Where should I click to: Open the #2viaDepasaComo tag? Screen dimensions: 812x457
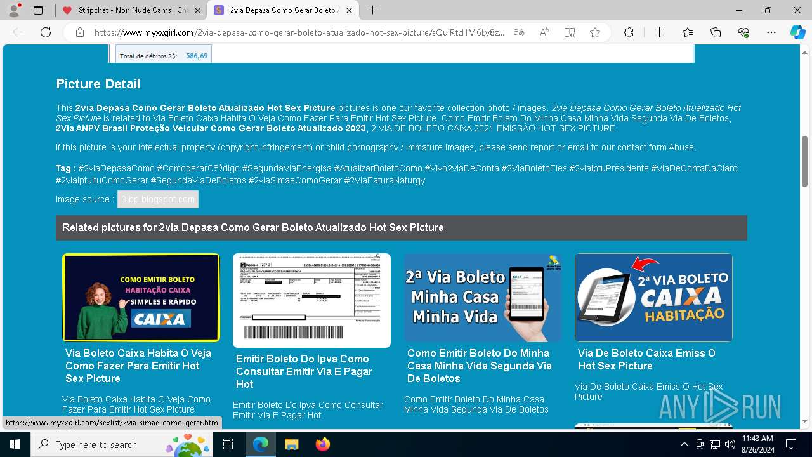(x=116, y=168)
